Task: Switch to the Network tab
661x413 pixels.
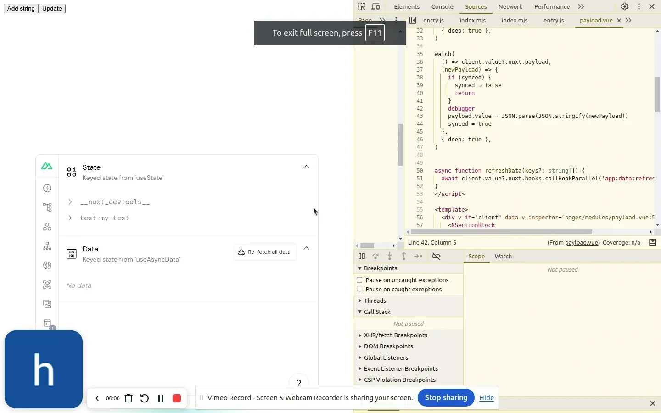Action: [510, 7]
